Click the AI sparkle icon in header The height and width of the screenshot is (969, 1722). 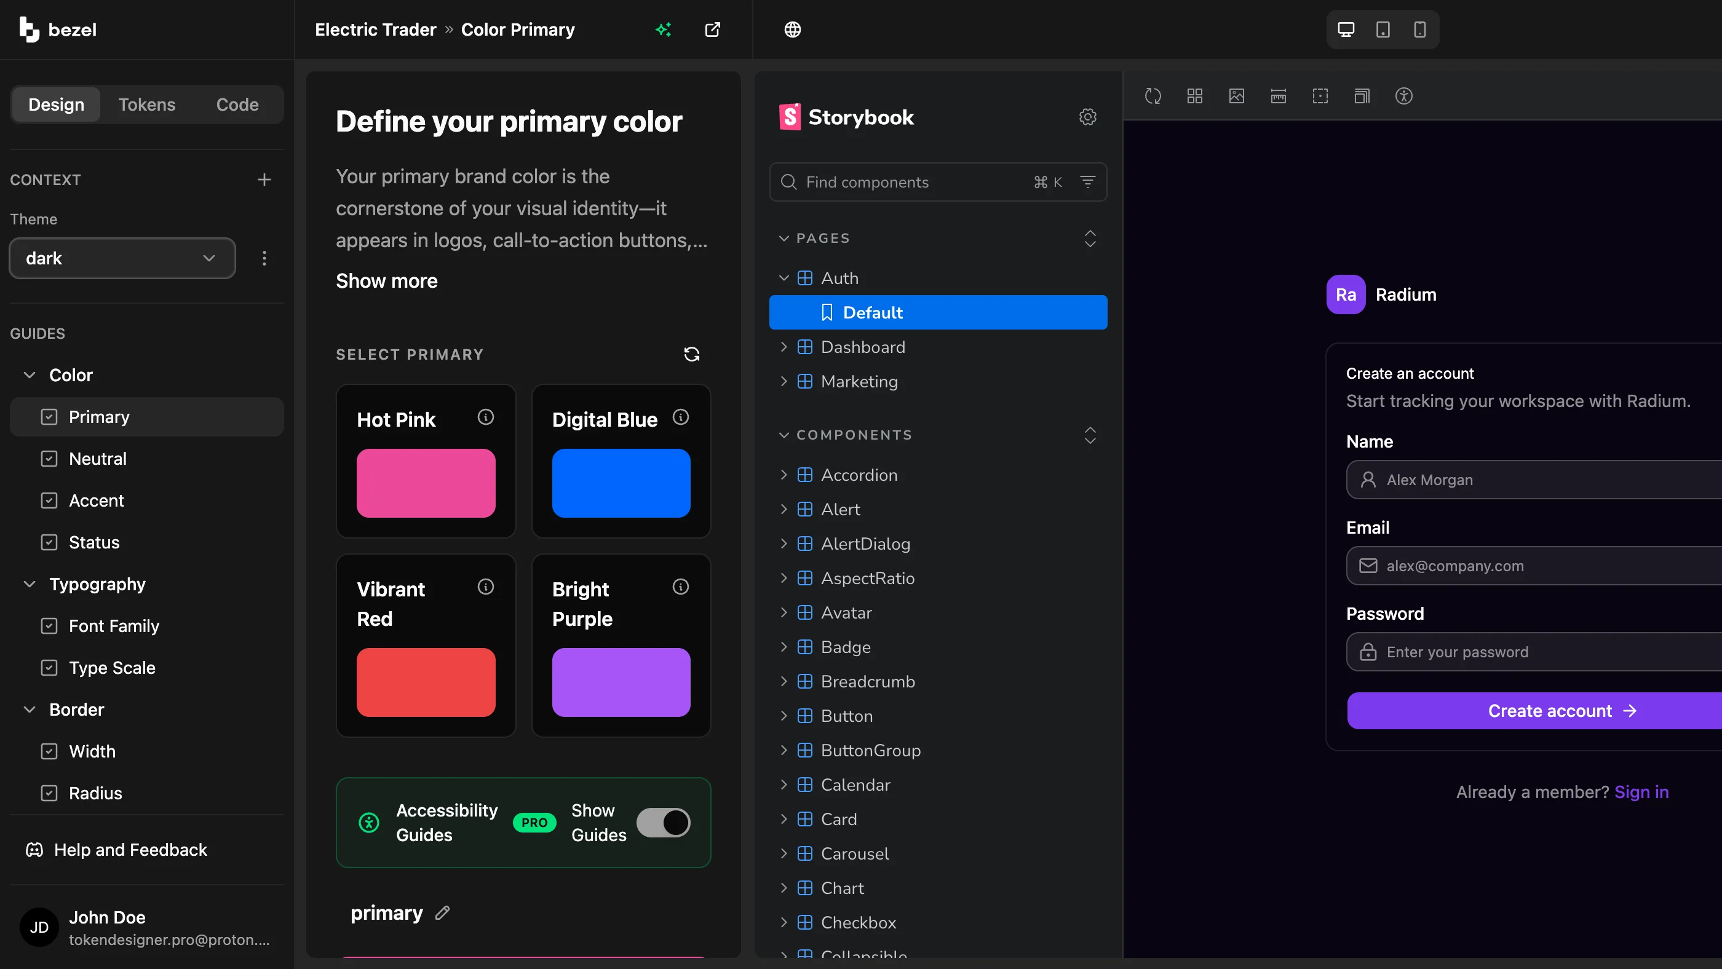[x=663, y=30]
